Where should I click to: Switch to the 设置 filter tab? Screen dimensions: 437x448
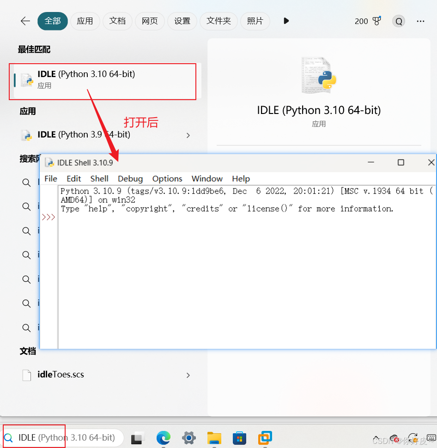point(182,21)
